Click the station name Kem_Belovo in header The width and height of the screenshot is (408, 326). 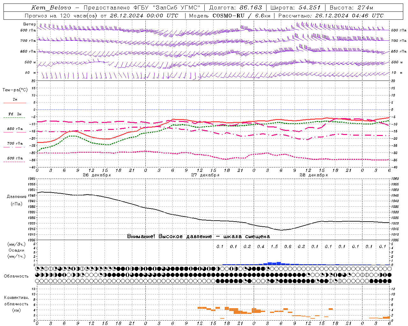(51, 8)
